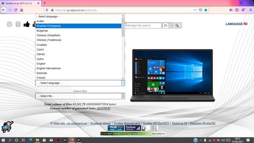Open the Select file dropdown
Image resolution: width=254 pixels, height=143 pixels.
tap(80, 96)
